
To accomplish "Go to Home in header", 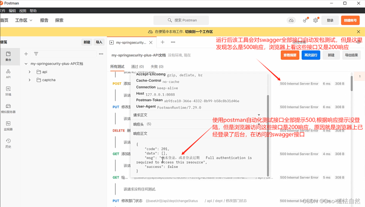I will coord(4,20).
